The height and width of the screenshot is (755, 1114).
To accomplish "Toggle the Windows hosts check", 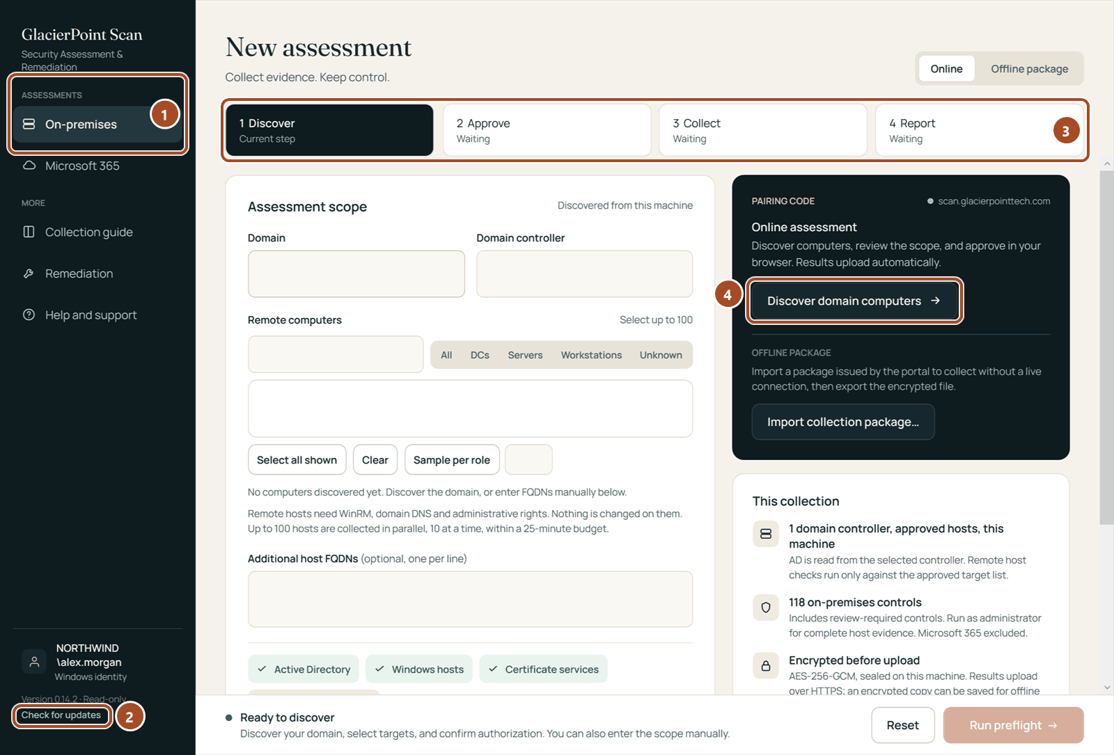I will pyautogui.click(x=419, y=669).
